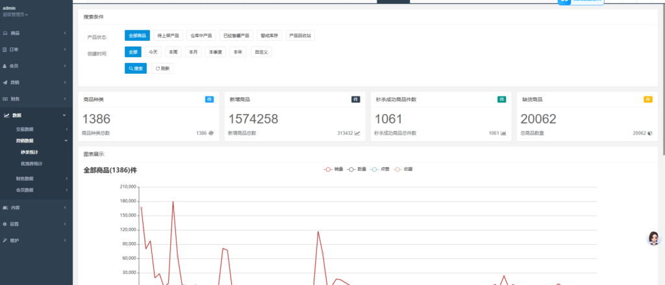Expand the 维护 sidebar menu arrow
The image size is (665, 285).
pyautogui.click(x=65, y=240)
